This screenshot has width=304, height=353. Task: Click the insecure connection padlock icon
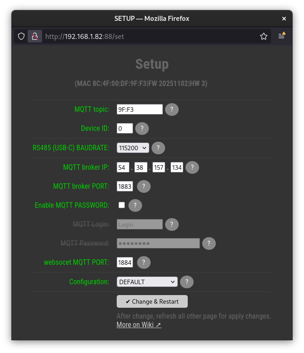click(x=35, y=36)
